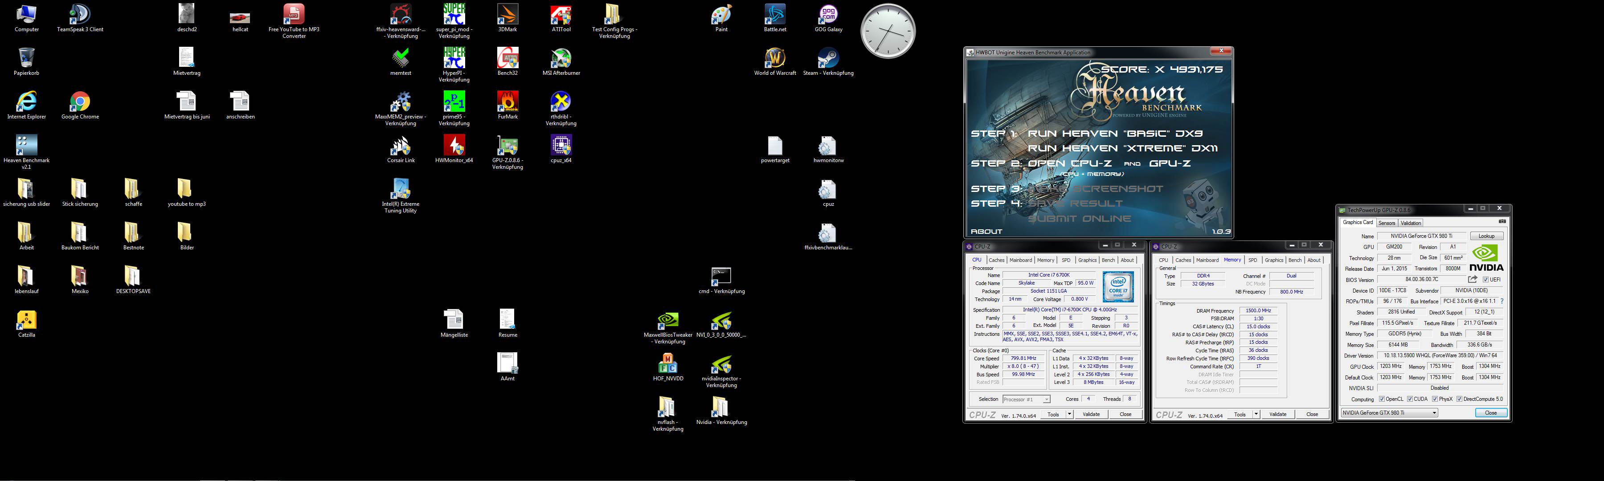This screenshot has height=481, width=1604.
Task: Click the GPU-Z screenshot camera icon
Action: (x=1502, y=221)
